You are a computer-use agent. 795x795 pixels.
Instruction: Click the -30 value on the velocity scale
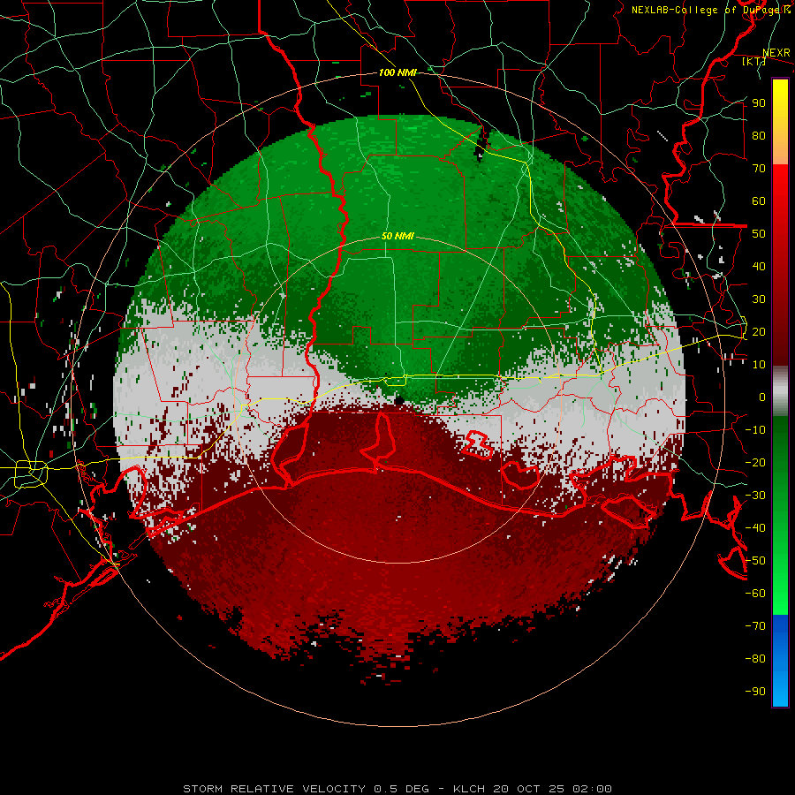pyautogui.click(x=755, y=496)
